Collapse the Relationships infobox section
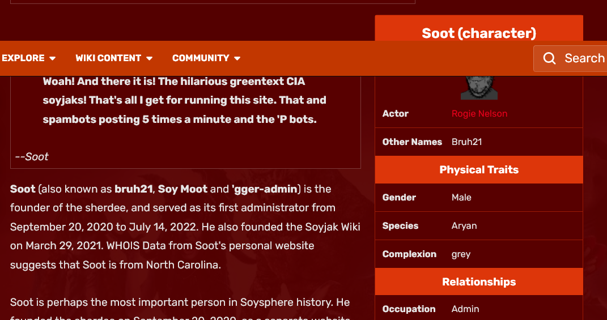 point(479,281)
